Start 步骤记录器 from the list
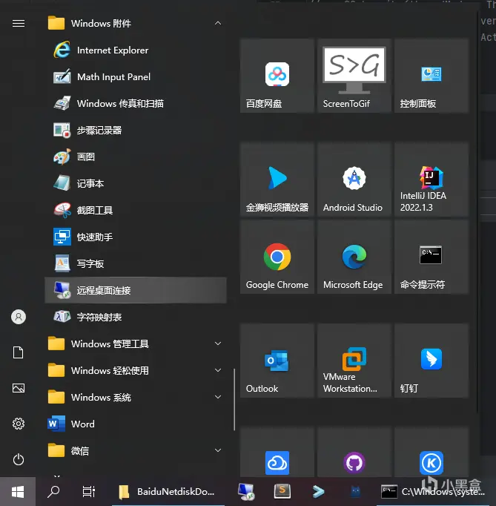Image resolution: width=496 pixels, height=506 pixels. point(136,131)
